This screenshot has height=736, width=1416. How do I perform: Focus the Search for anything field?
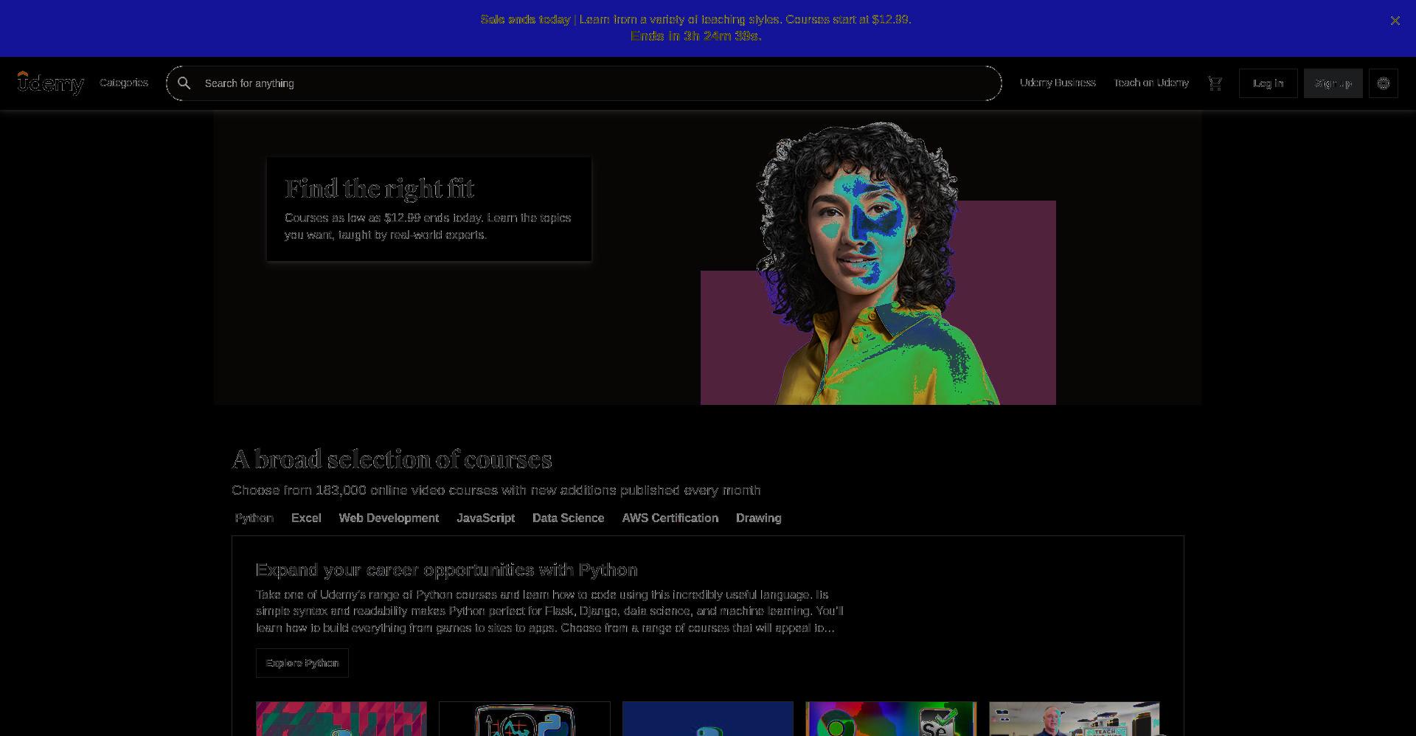coord(584,83)
